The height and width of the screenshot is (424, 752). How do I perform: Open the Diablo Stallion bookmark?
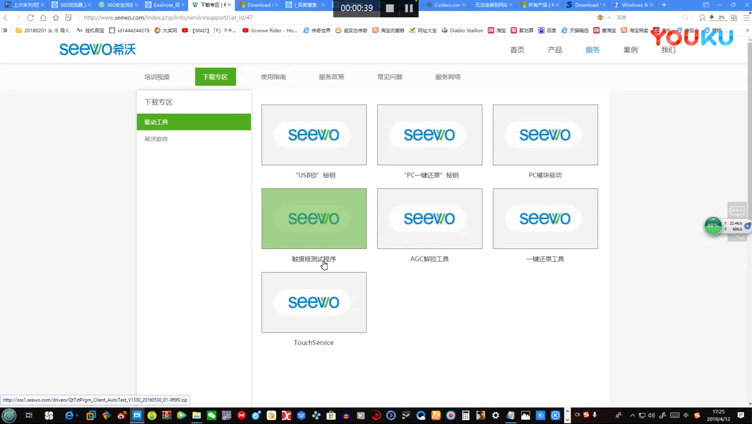(462, 31)
